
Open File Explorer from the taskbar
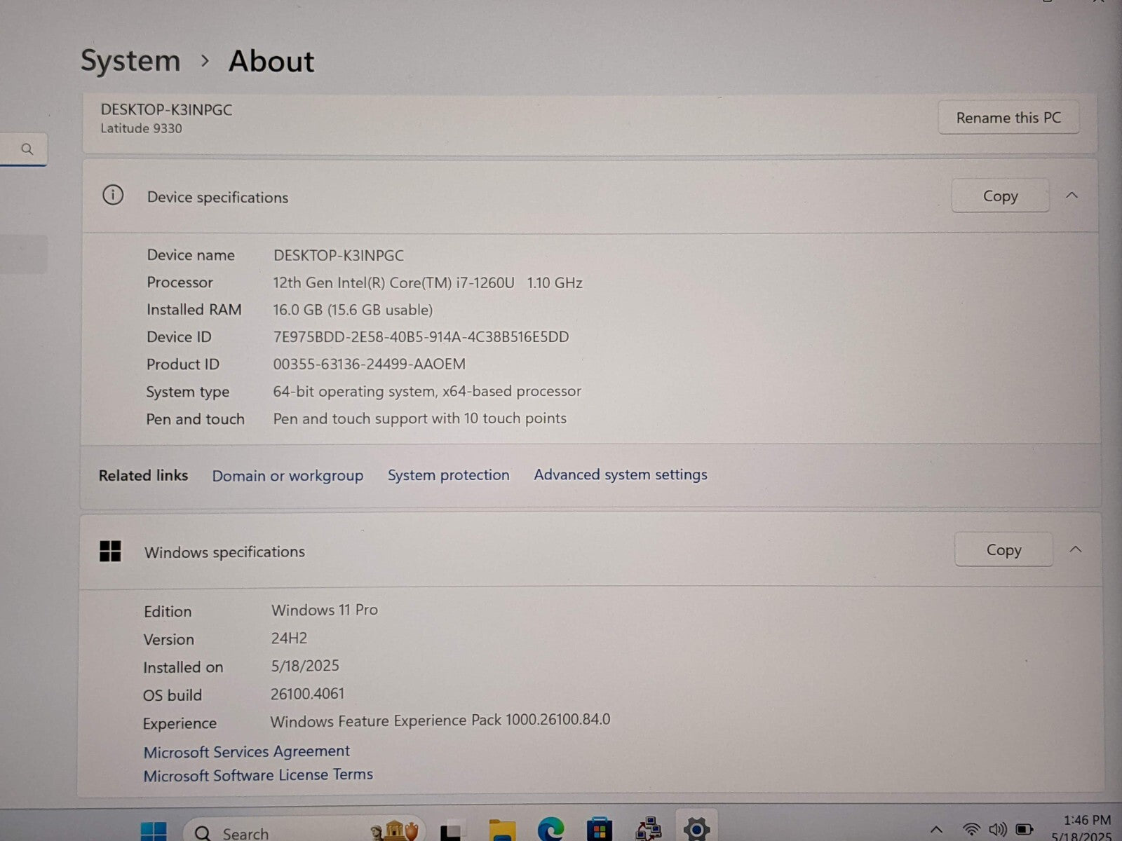tap(502, 831)
